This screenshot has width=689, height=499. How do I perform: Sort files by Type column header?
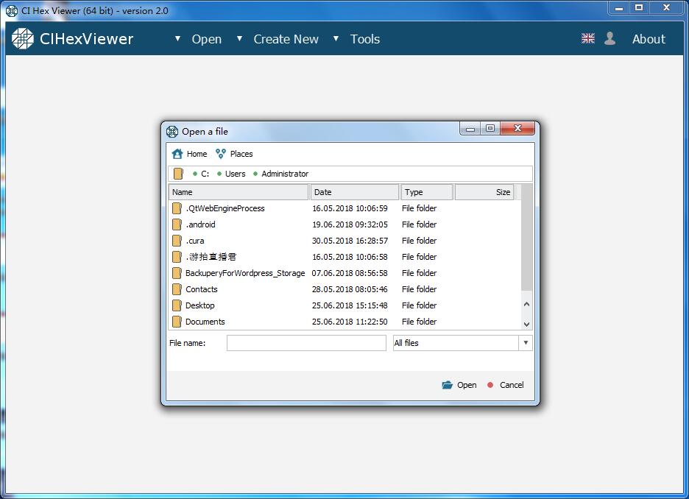(426, 192)
